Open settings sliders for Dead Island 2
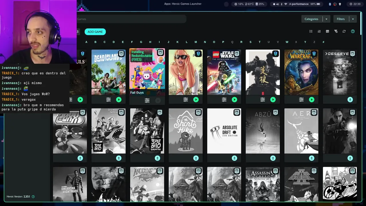This screenshot has height=206, width=366. point(108,100)
